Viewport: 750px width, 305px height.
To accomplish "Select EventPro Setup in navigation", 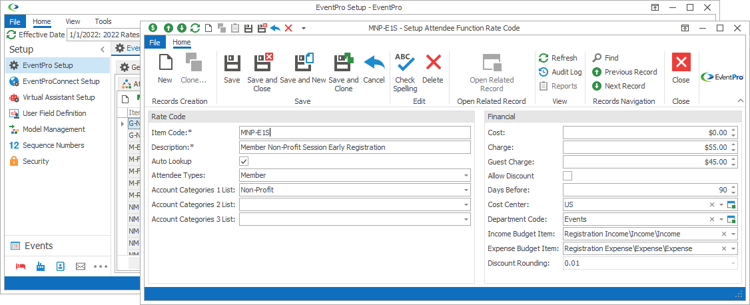I will click(57, 65).
